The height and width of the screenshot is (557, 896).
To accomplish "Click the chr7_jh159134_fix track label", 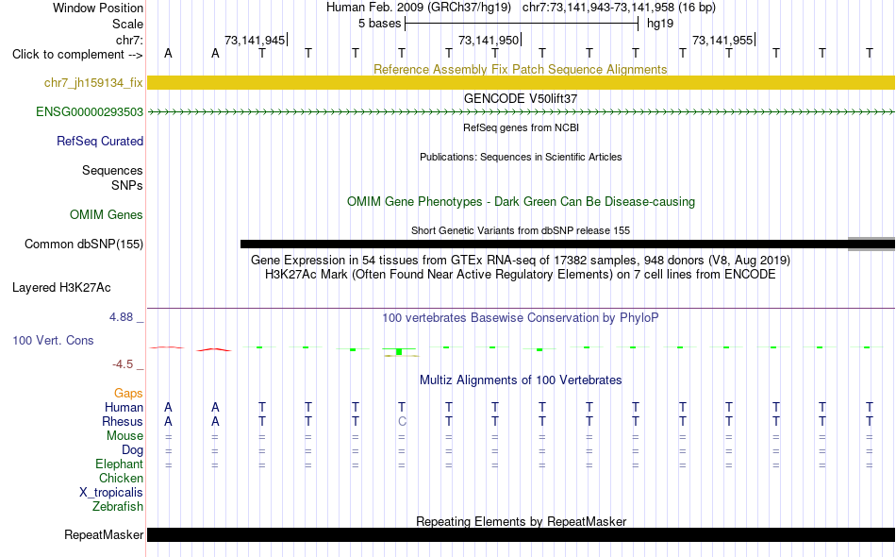I will [x=93, y=83].
